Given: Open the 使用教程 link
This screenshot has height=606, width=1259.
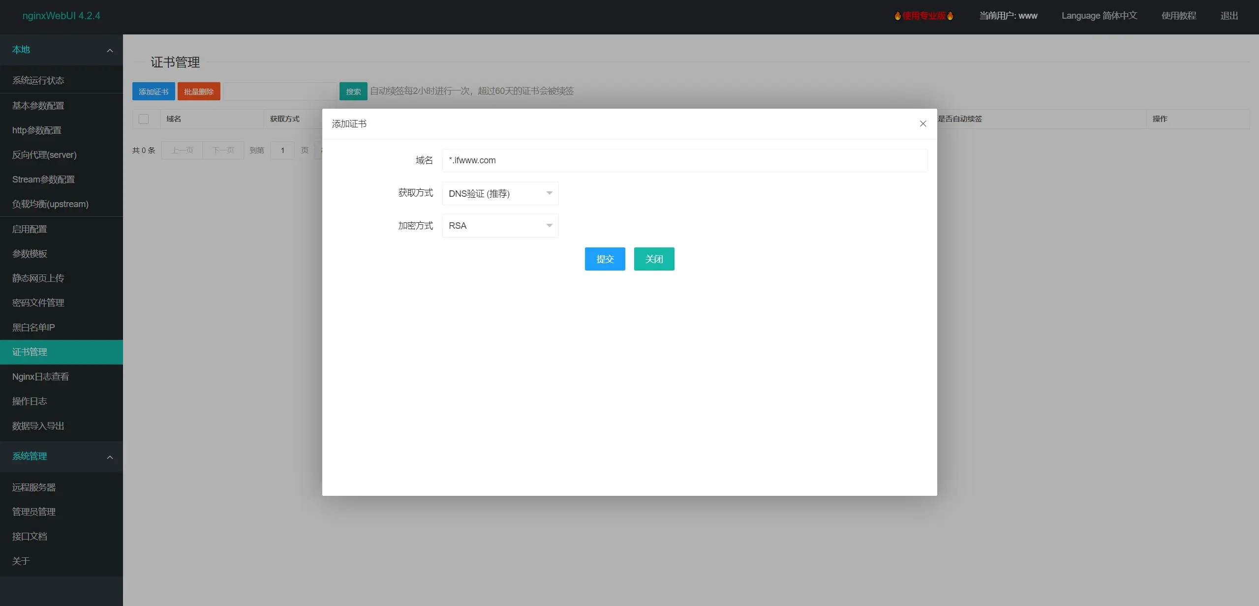Looking at the screenshot, I should (x=1178, y=16).
